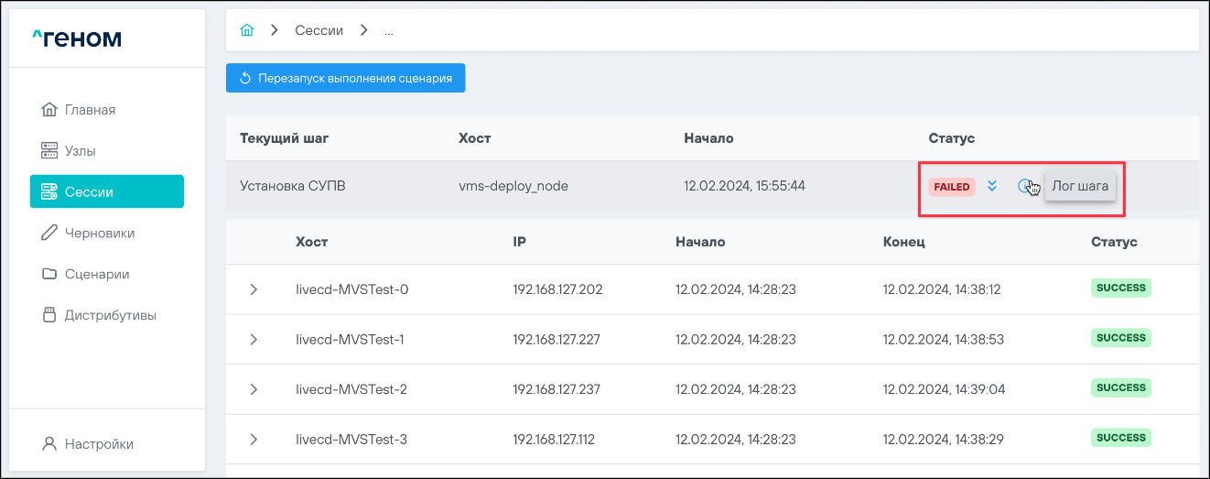Click the step log icon
This screenshot has height=479, width=1210.
click(1025, 186)
